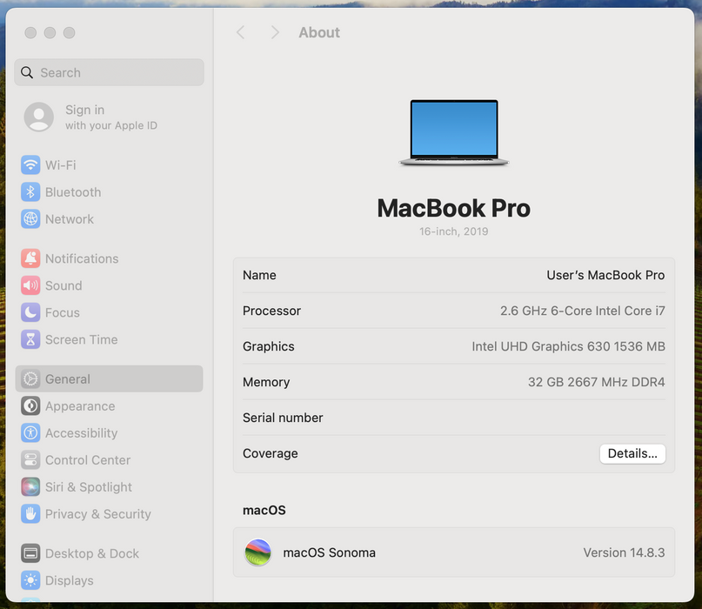Click the search magnifier icon
This screenshot has width=702, height=609.
coord(27,72)
